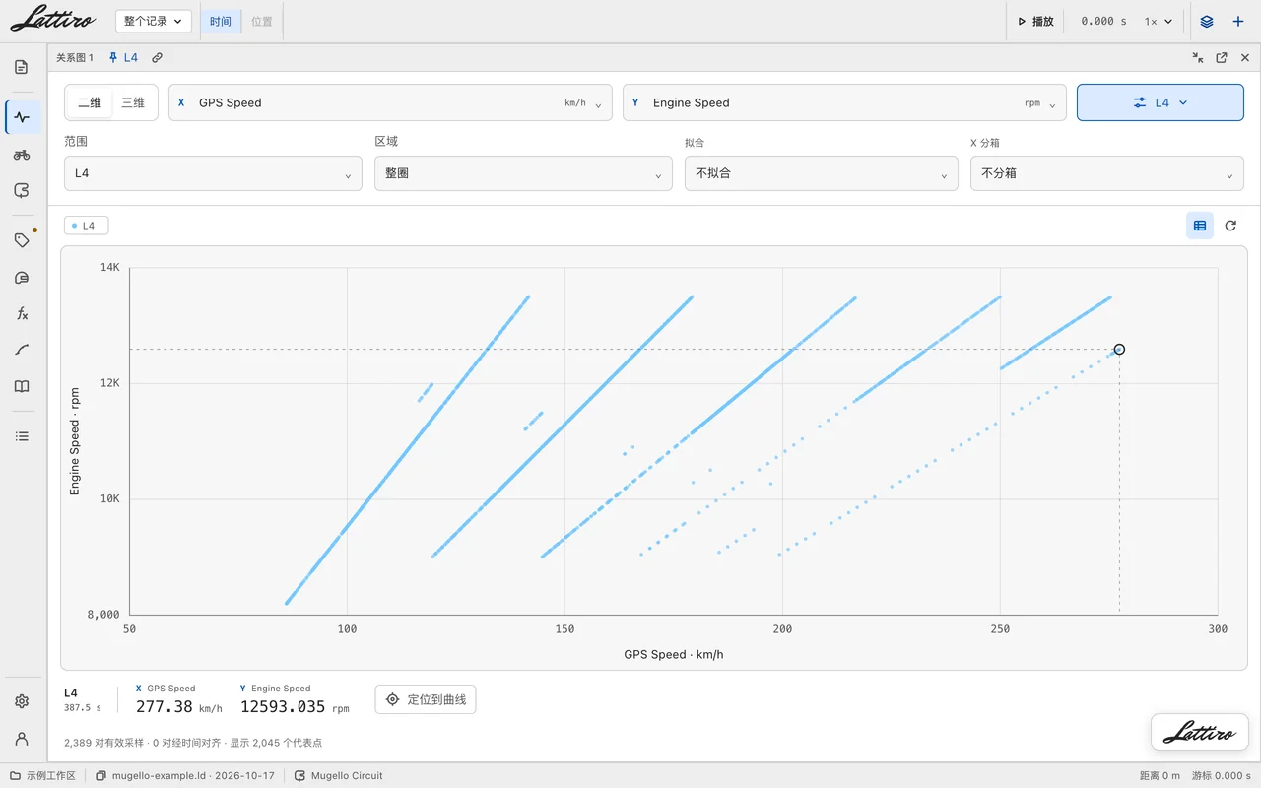Viewport: 1261px width, 788px height.
Task: Open the track circuit icon in the sidebar
Action: coord(22,191)
